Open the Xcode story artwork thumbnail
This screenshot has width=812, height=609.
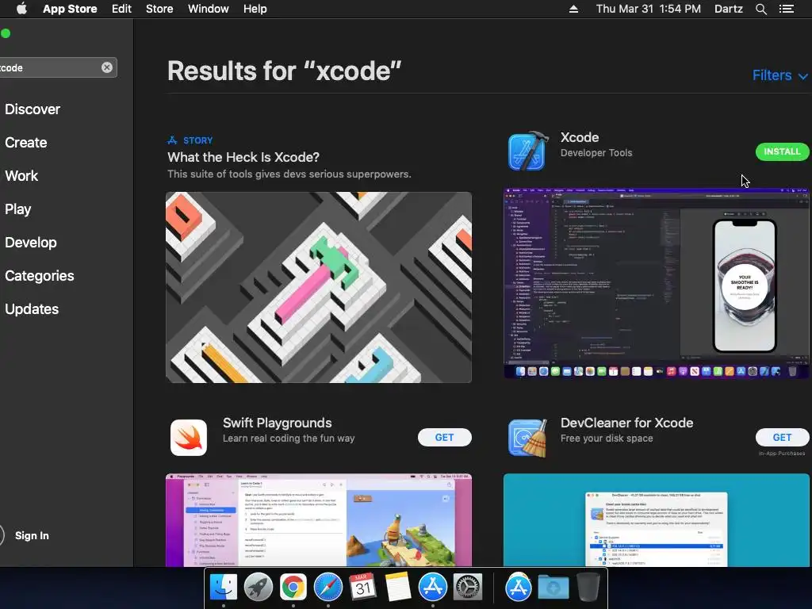pyautogui.click(x=319, y=287)
